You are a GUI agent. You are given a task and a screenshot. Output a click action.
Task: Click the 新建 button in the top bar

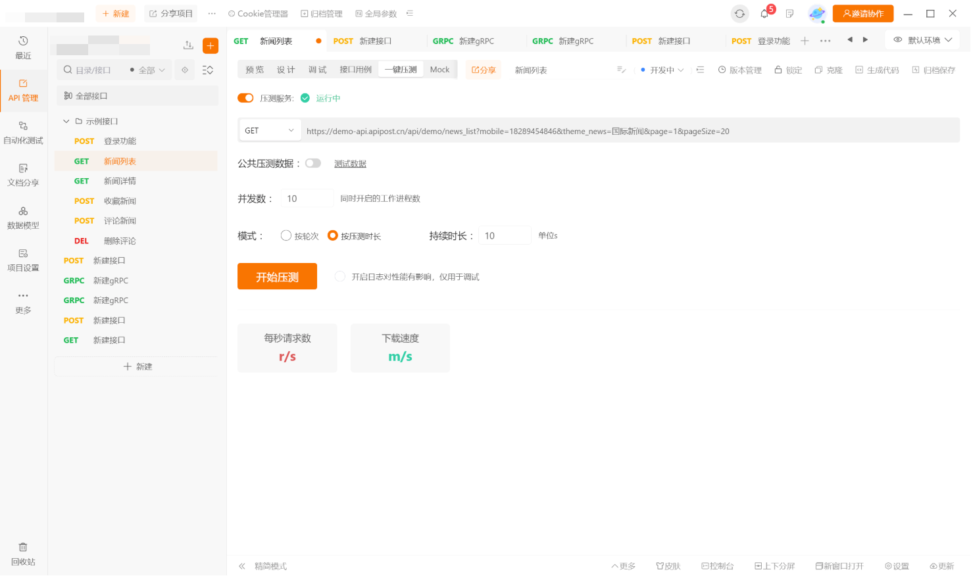coord(115,14)
